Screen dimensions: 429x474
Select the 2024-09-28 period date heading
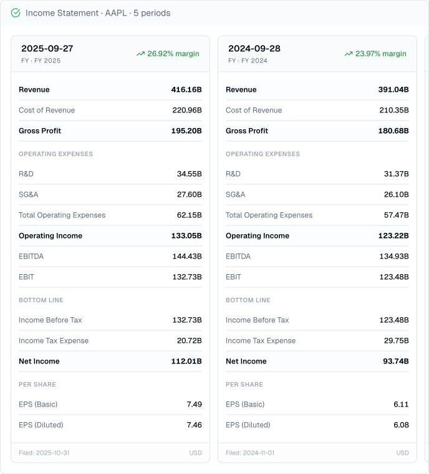tap(254, 48)
